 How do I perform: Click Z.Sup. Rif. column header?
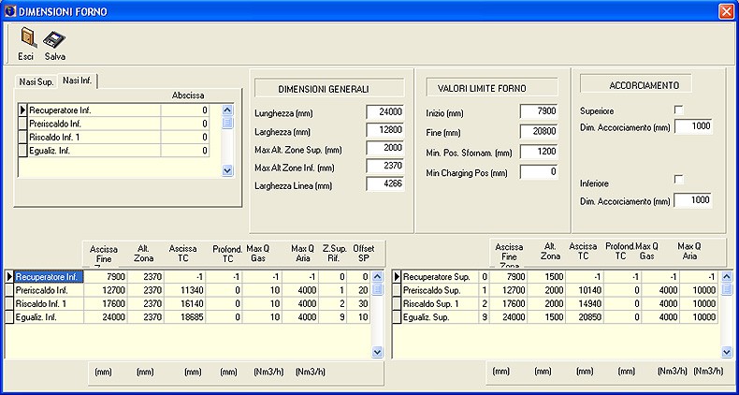click(335, 252)
